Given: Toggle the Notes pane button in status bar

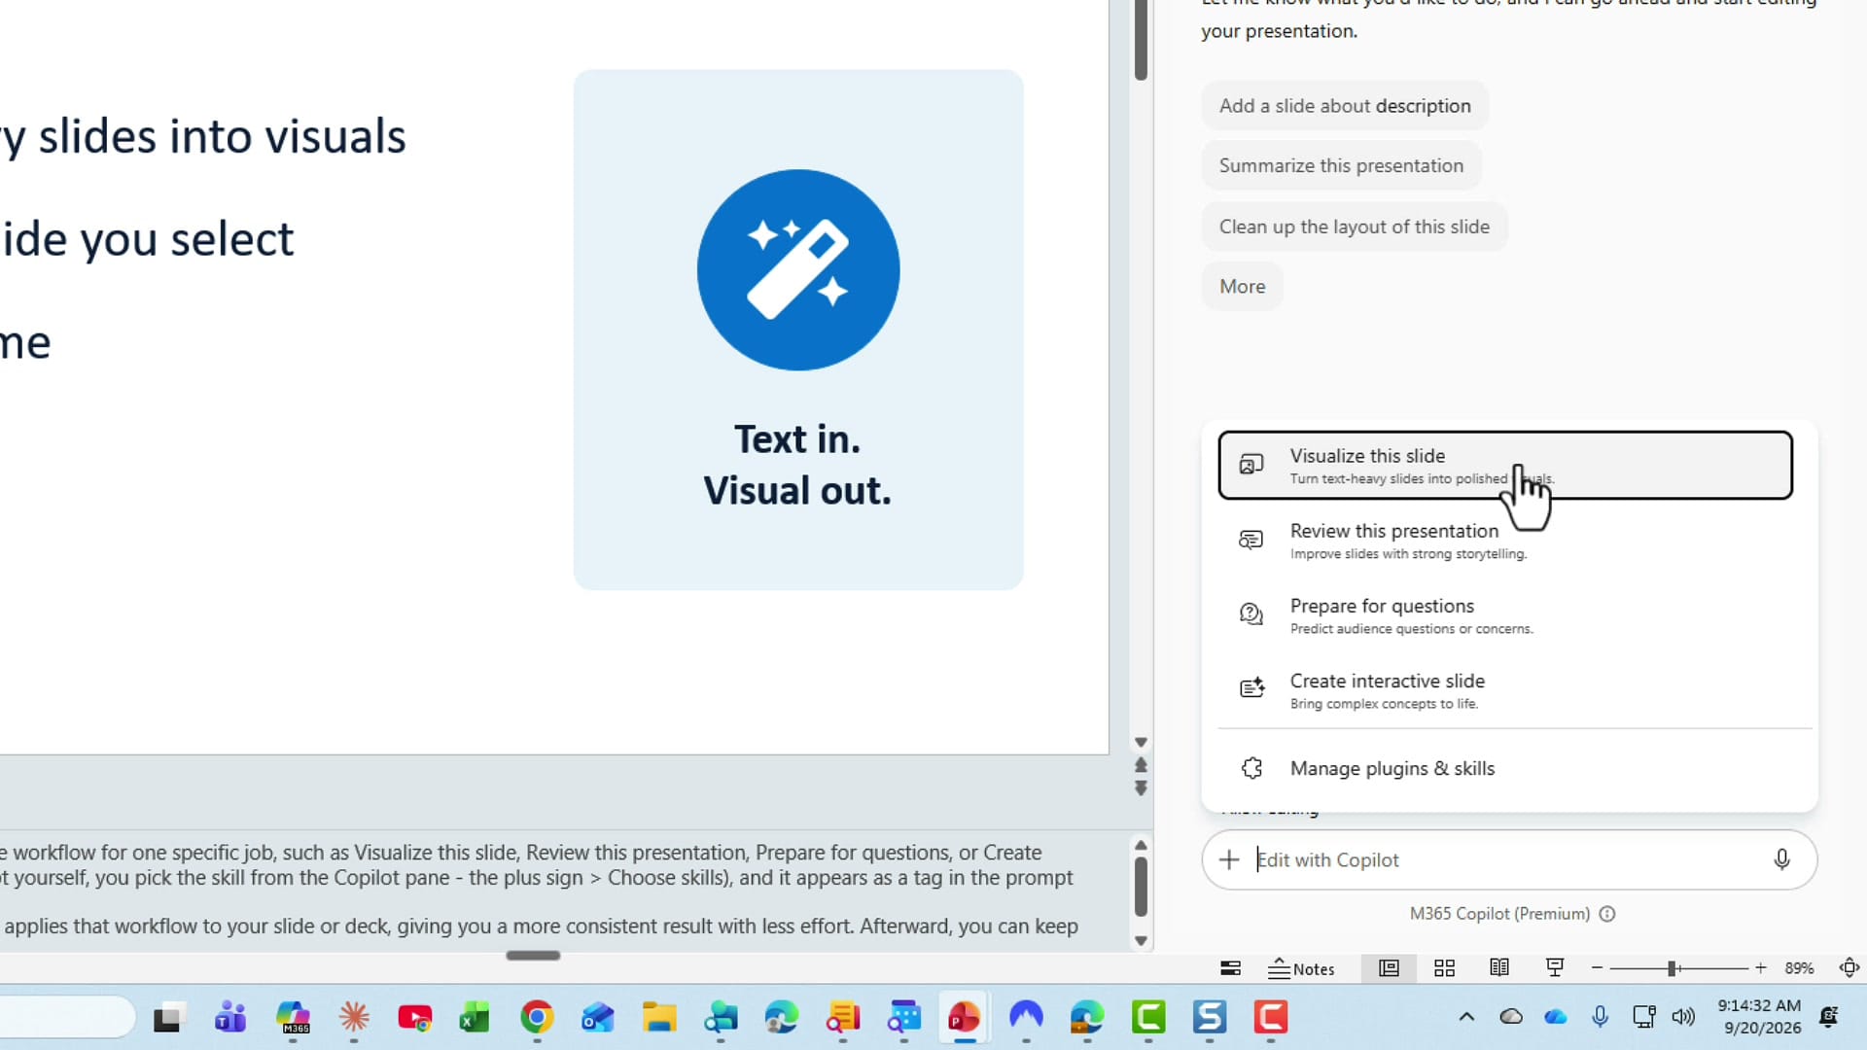Looking at the screenshot, I should click(x=1301, y=968).
